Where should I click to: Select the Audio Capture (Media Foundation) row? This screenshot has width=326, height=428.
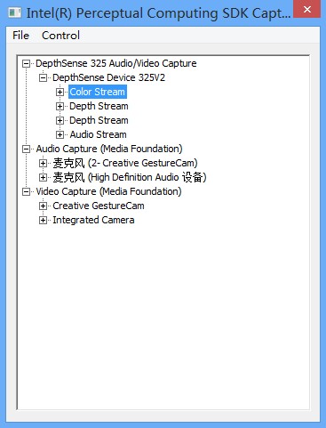pos(109,149)
